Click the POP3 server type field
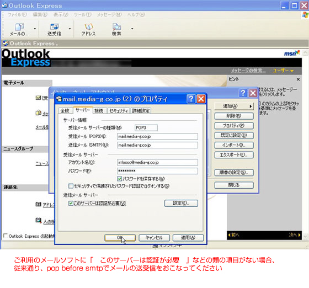 [146, 127]
